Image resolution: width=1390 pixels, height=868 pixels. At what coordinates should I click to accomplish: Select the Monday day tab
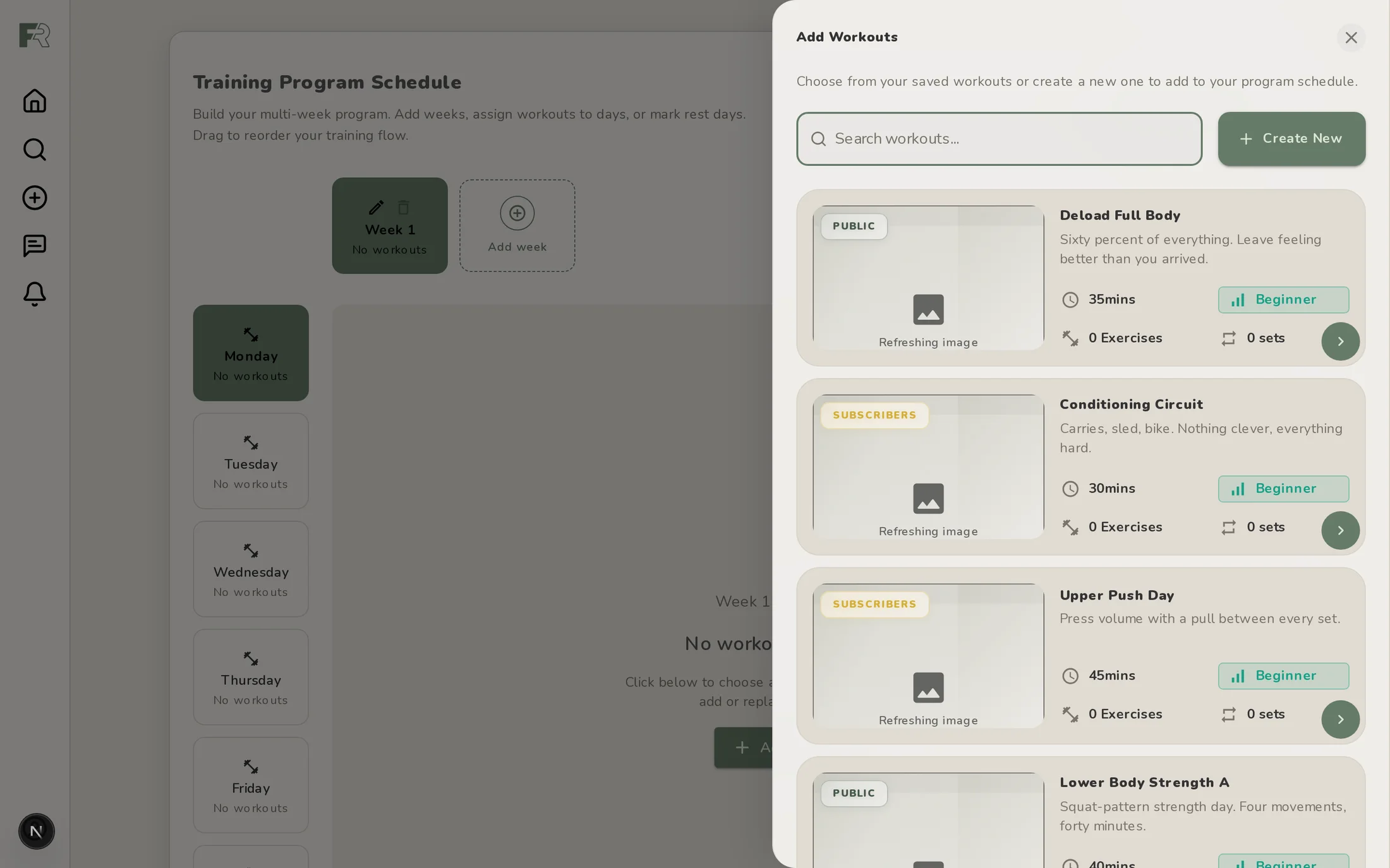coord(251,353)
